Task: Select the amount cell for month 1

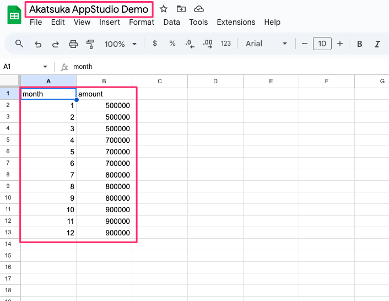Action: [x=104, y=105]
